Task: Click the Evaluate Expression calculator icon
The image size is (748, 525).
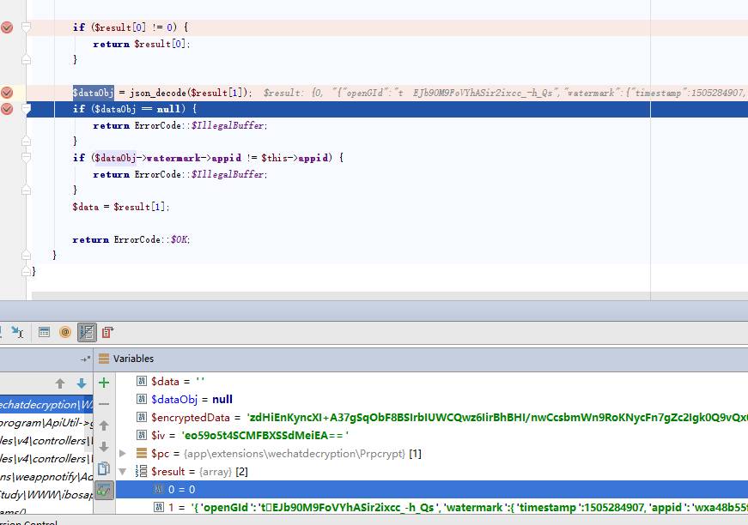Action: coord(44,332)
